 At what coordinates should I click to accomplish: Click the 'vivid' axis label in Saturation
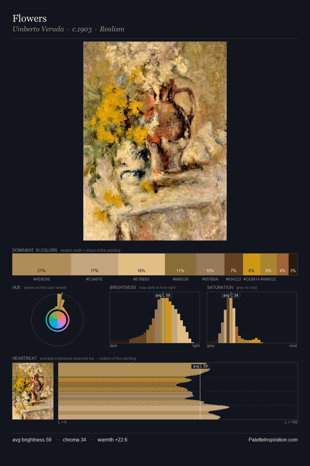293,346
